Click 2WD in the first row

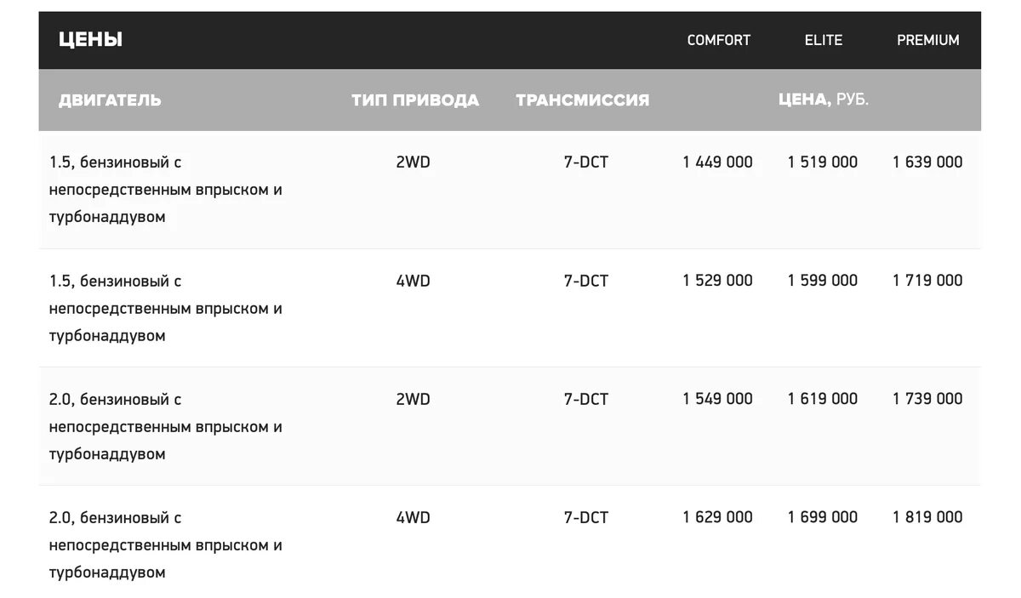414,162
